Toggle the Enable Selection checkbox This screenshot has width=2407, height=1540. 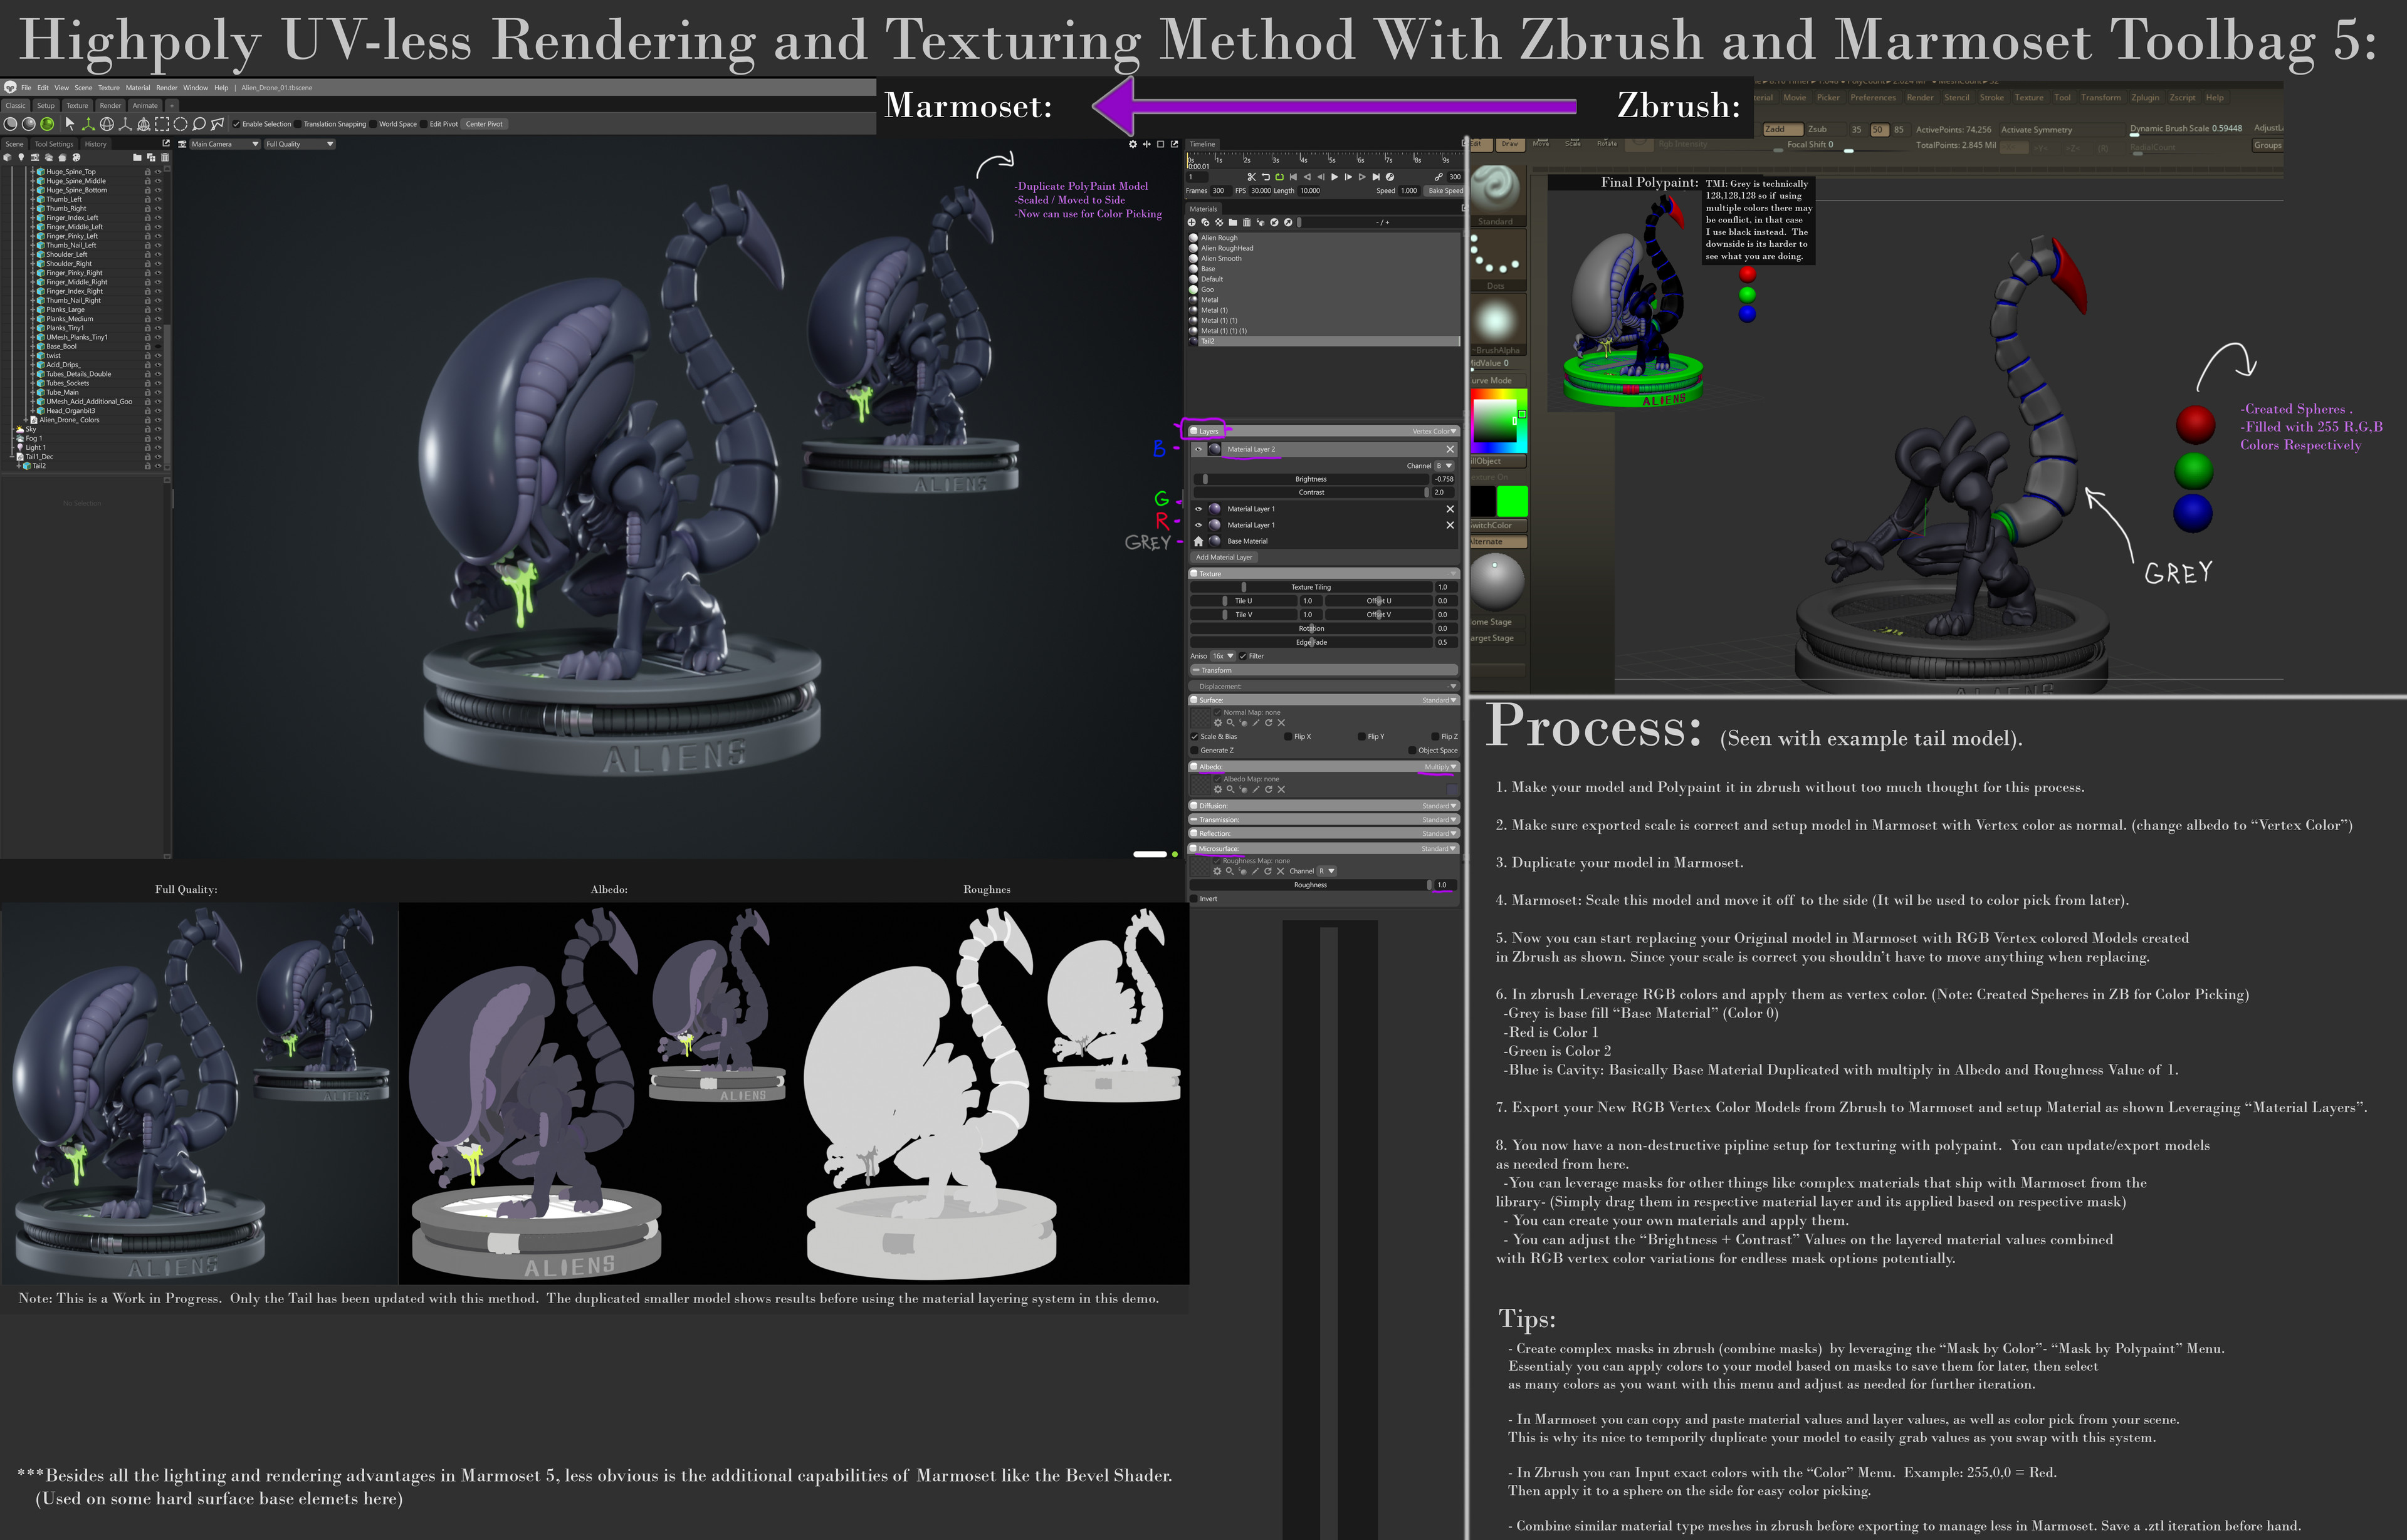[236, 124]
